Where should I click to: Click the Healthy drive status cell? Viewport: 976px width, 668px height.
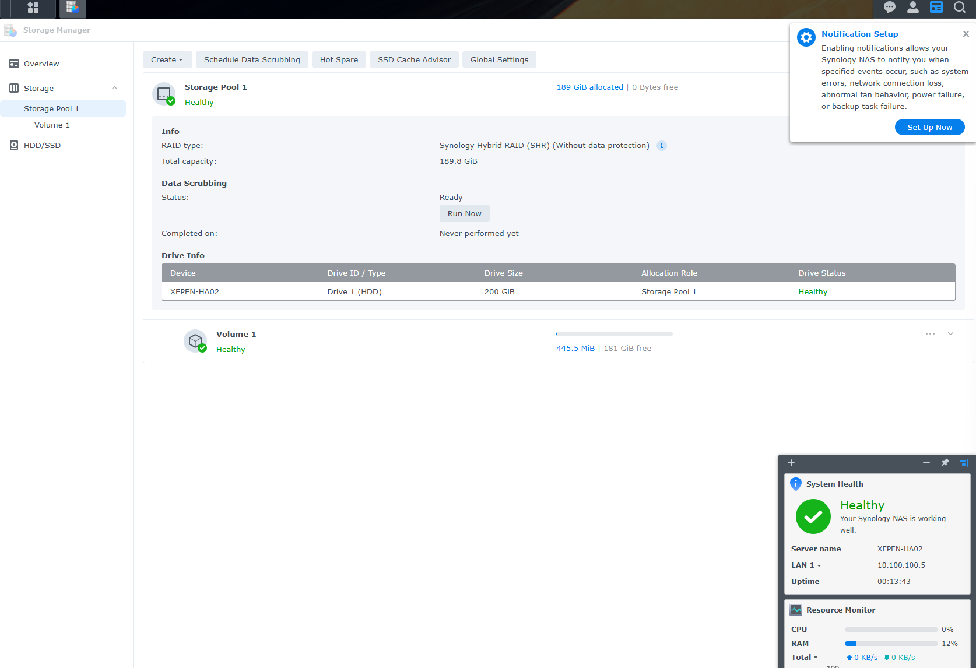click(813, 292)
